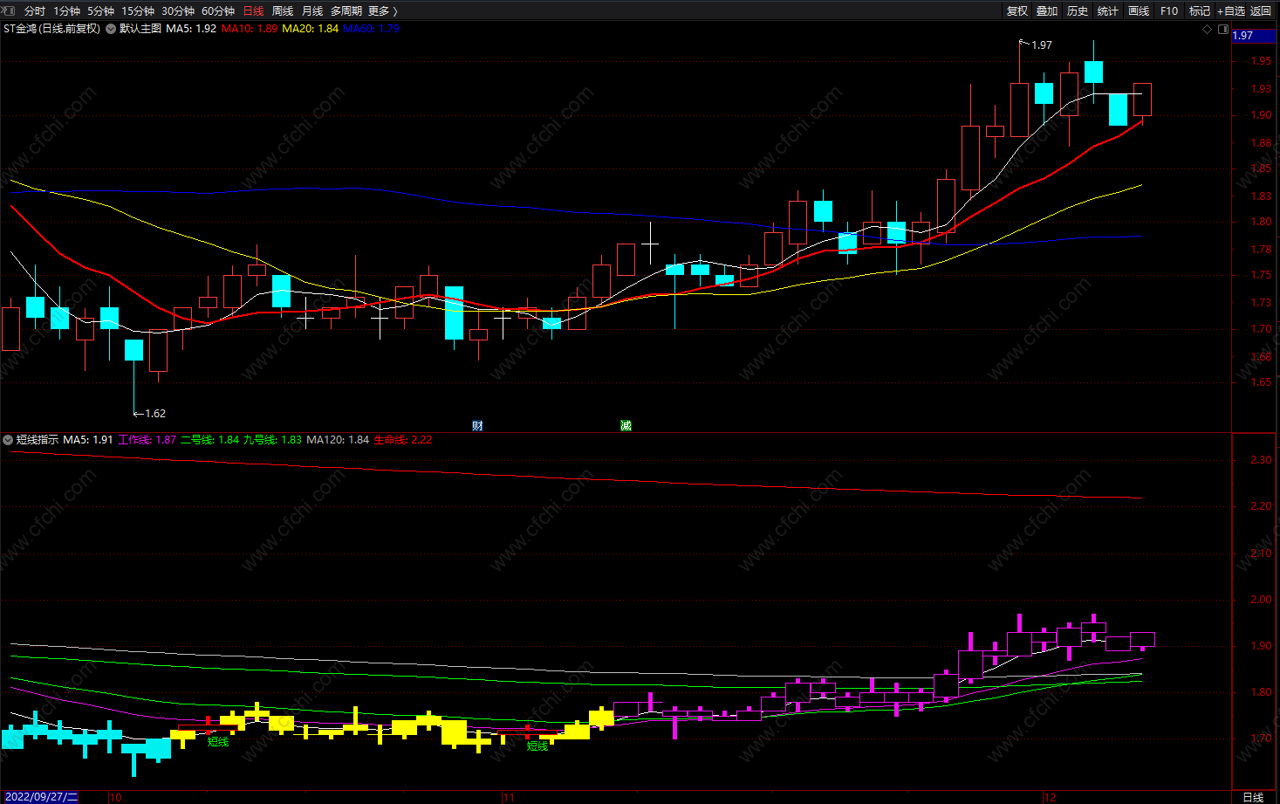Expand the 更多 periods menu

[382, 11]
